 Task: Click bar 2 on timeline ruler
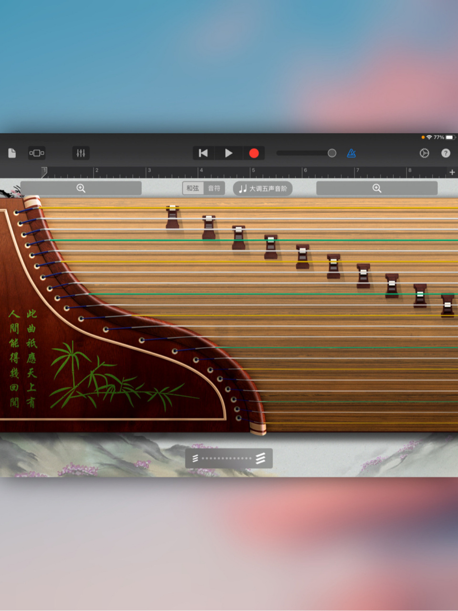pos(96,170)
